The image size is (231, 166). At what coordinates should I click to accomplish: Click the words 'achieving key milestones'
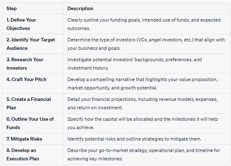coord(95,159)
